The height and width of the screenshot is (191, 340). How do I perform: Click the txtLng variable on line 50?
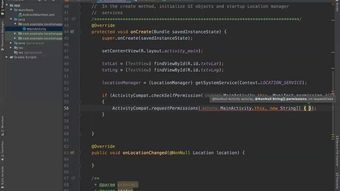[109, 70]
